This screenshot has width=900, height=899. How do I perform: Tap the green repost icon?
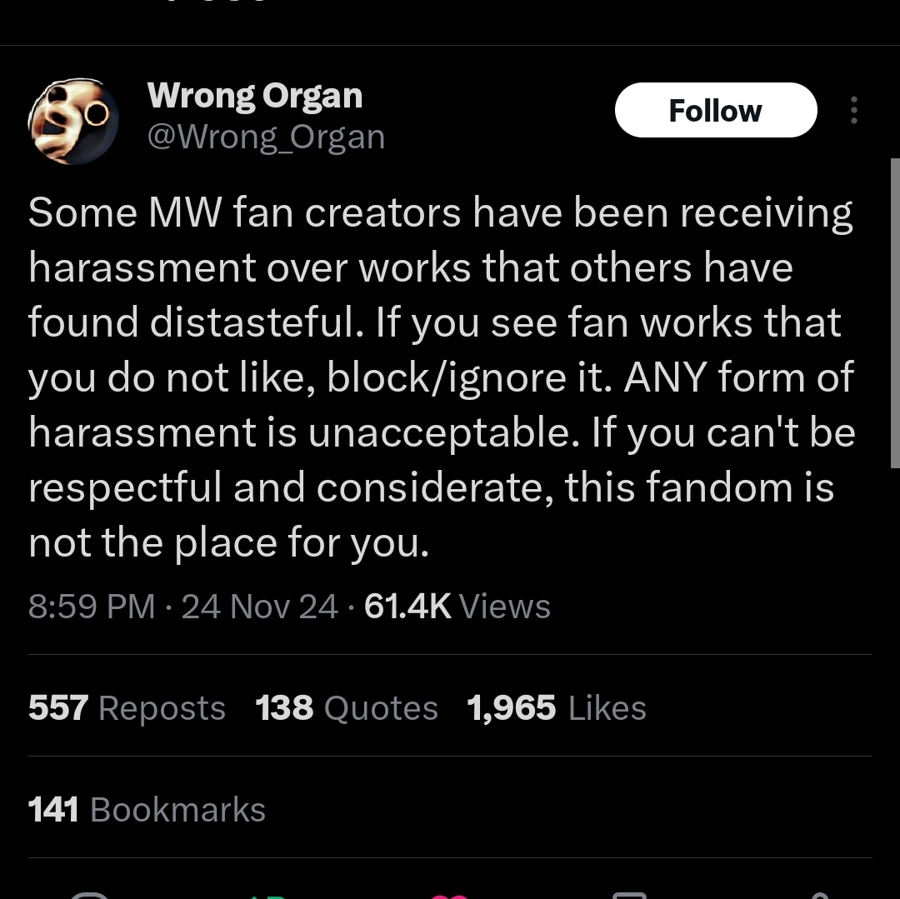[269, 894]
